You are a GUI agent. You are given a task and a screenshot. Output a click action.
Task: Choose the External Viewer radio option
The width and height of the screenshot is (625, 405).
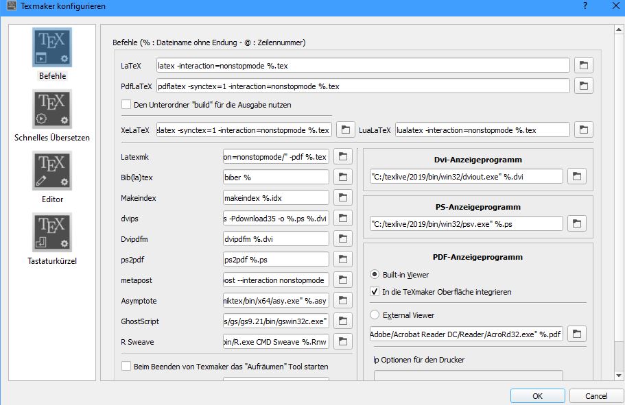click(x=375, y=315)
